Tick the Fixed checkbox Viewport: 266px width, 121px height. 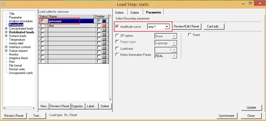[190, 35]
